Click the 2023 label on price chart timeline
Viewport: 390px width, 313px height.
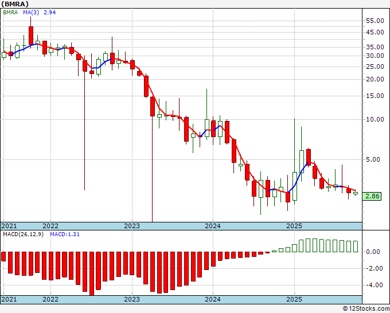pyautogui.click(x=132, y=226)
